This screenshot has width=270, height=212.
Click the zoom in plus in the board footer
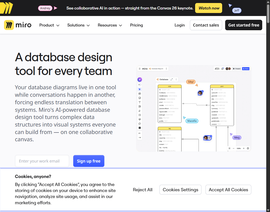click(244, 148)
